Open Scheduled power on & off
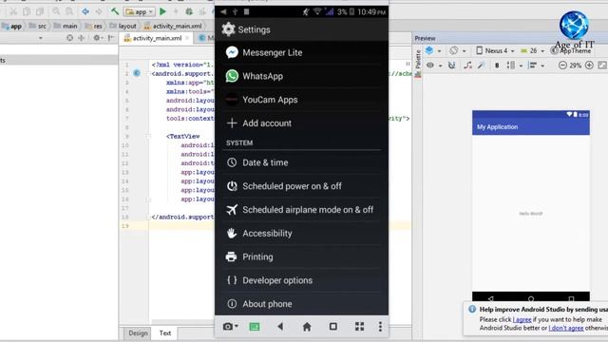The height and width of the screenshot is (342, 608). (x=301, y=186)
